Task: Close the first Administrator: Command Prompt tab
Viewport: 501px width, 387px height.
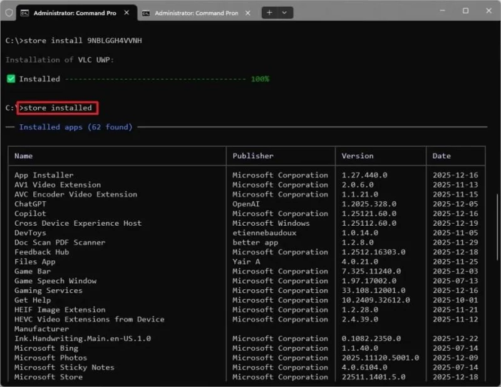Action: (x=127, y=13)
